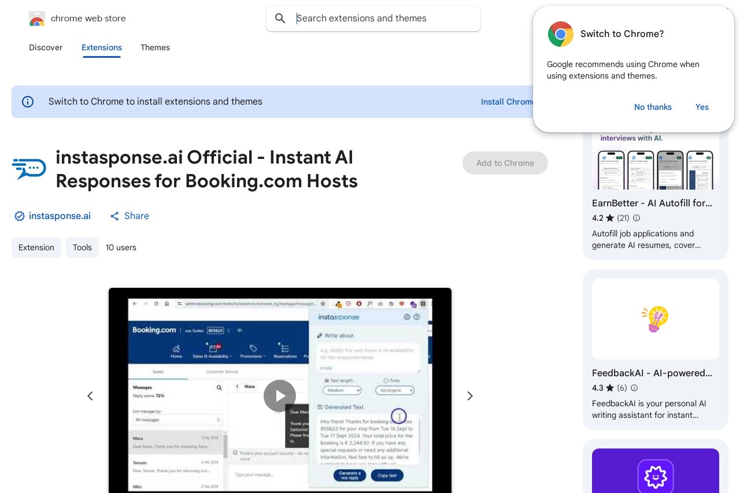Image resolution: width=740 pixels, height=493 pixels.
Task: Click the purple gear extension icon
Action: [656, 477]
